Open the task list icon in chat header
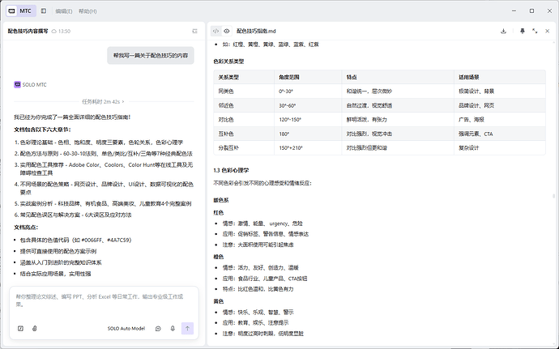 click(194, 32)
